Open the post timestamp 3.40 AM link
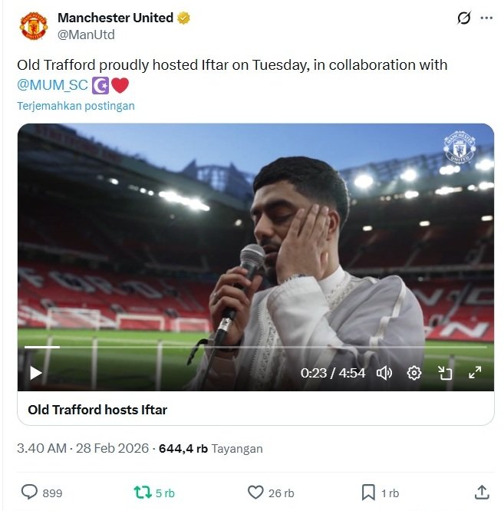504x511 pixels. [41, 448]
